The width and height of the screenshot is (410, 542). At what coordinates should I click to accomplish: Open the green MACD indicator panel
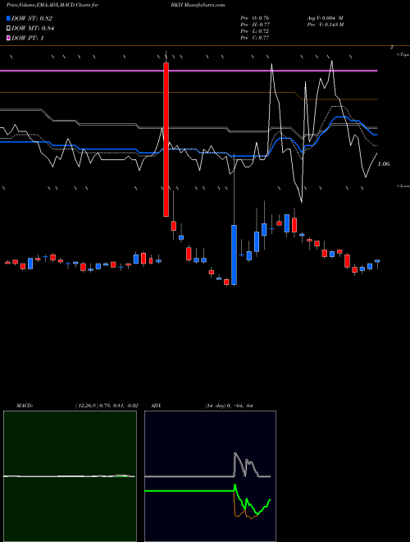pyautogui.click(x=70, y=476)
